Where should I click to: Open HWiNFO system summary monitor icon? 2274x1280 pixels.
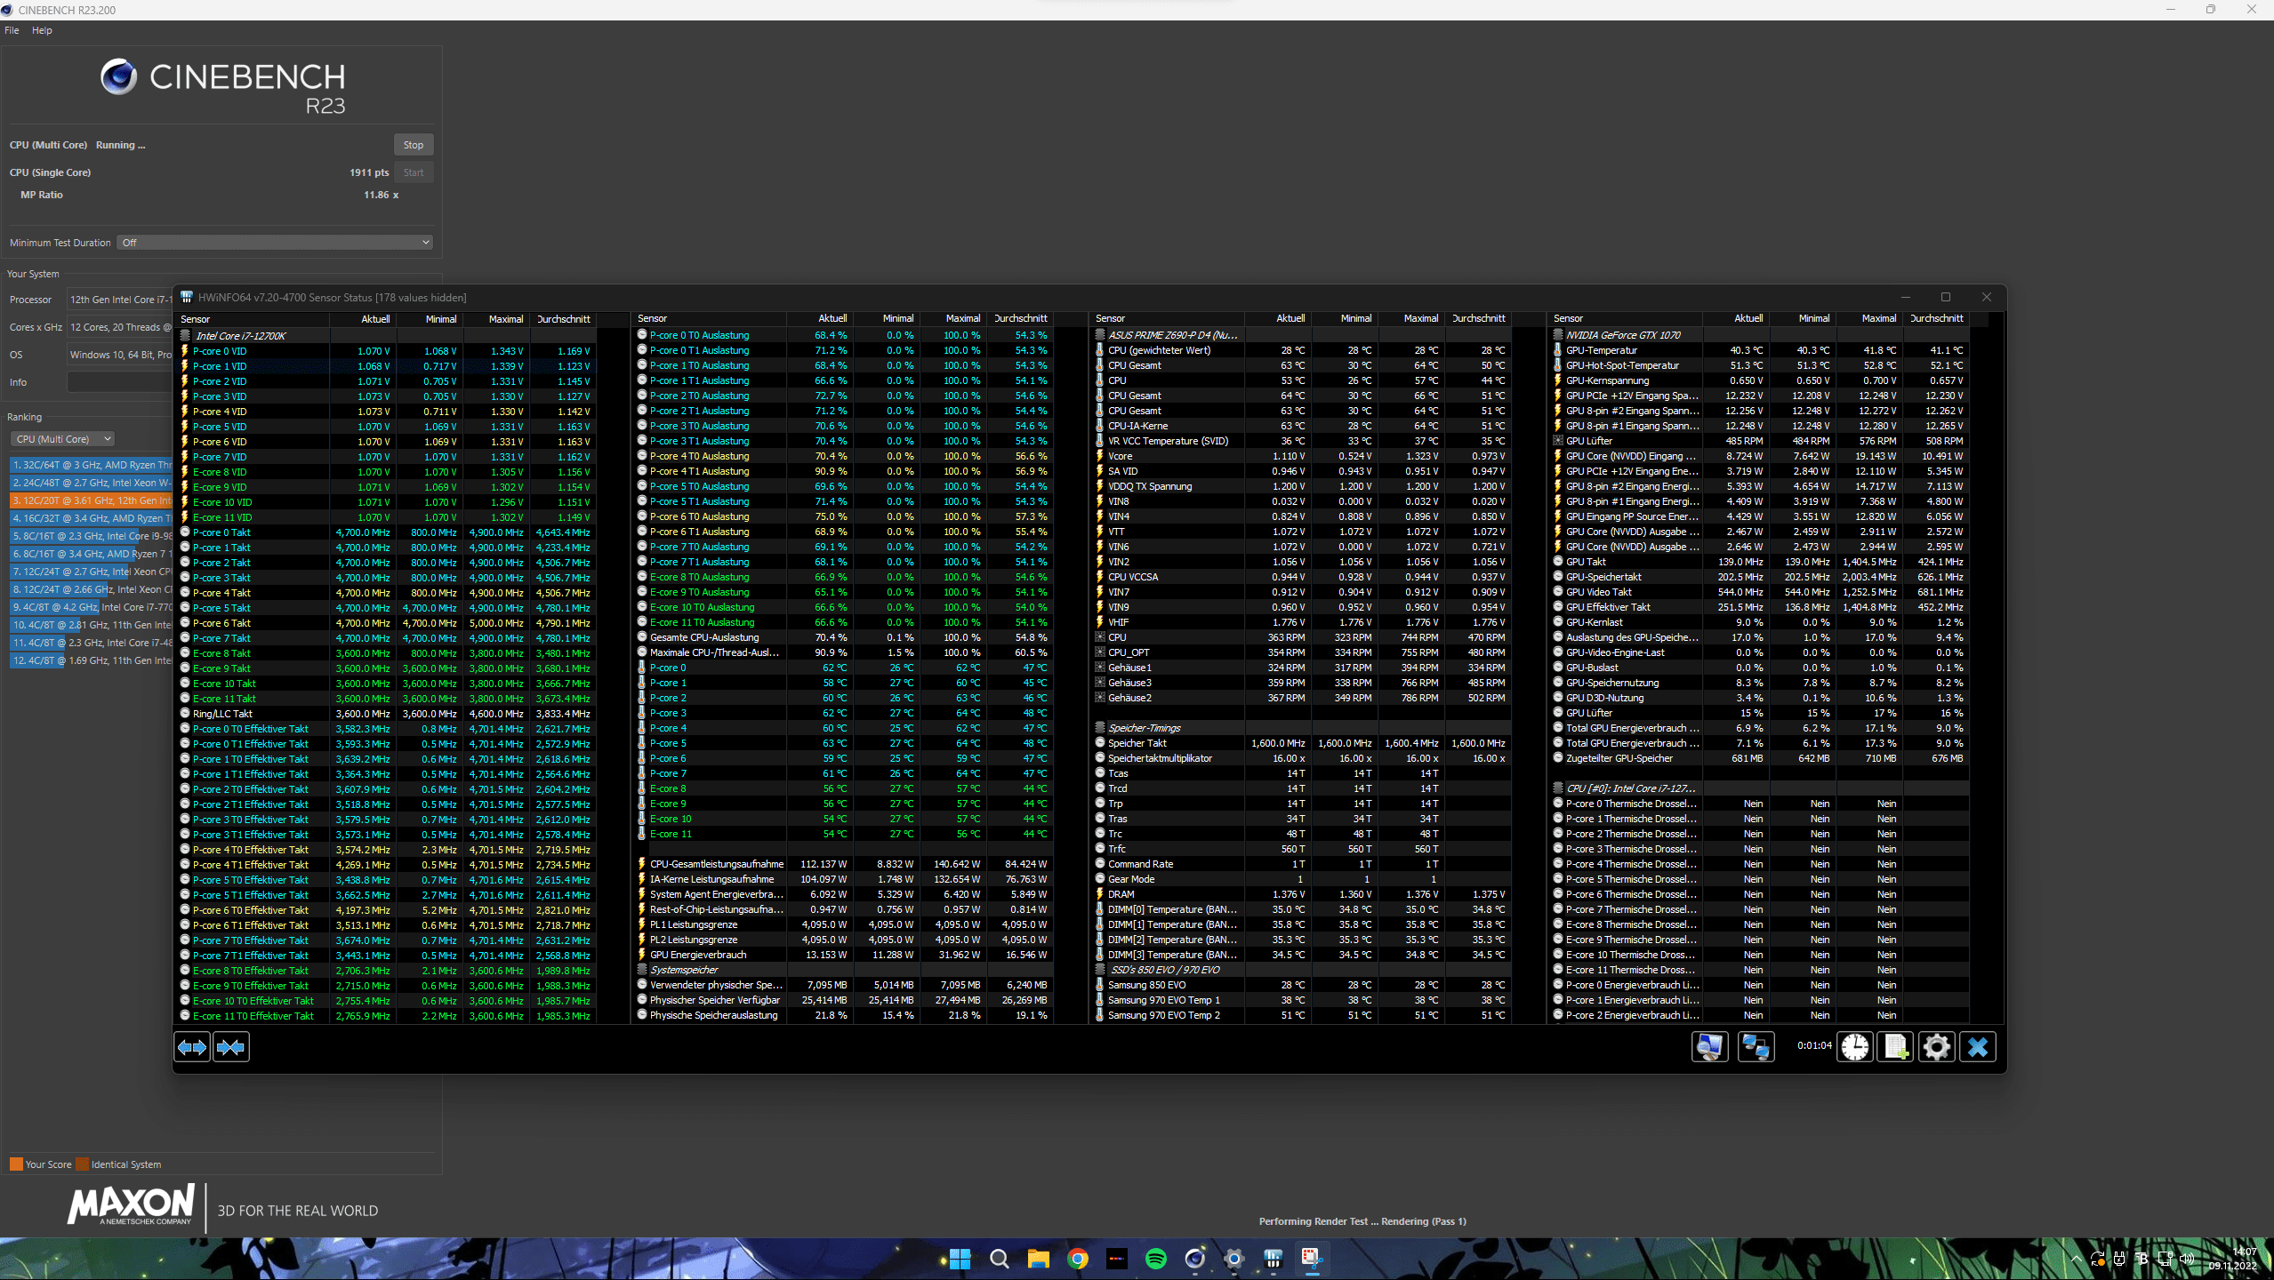click(1709, 1046)
